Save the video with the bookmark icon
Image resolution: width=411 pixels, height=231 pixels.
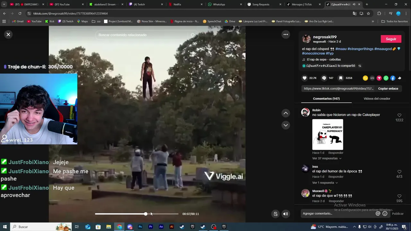[341, 78]
